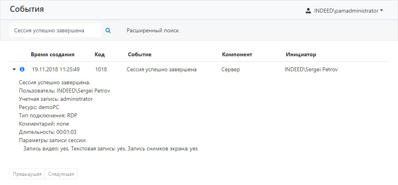The height and width of the screenshot is (185, 398).
Task: Go to next page with 'Следующая'
Action: click(x=61, y=174)
